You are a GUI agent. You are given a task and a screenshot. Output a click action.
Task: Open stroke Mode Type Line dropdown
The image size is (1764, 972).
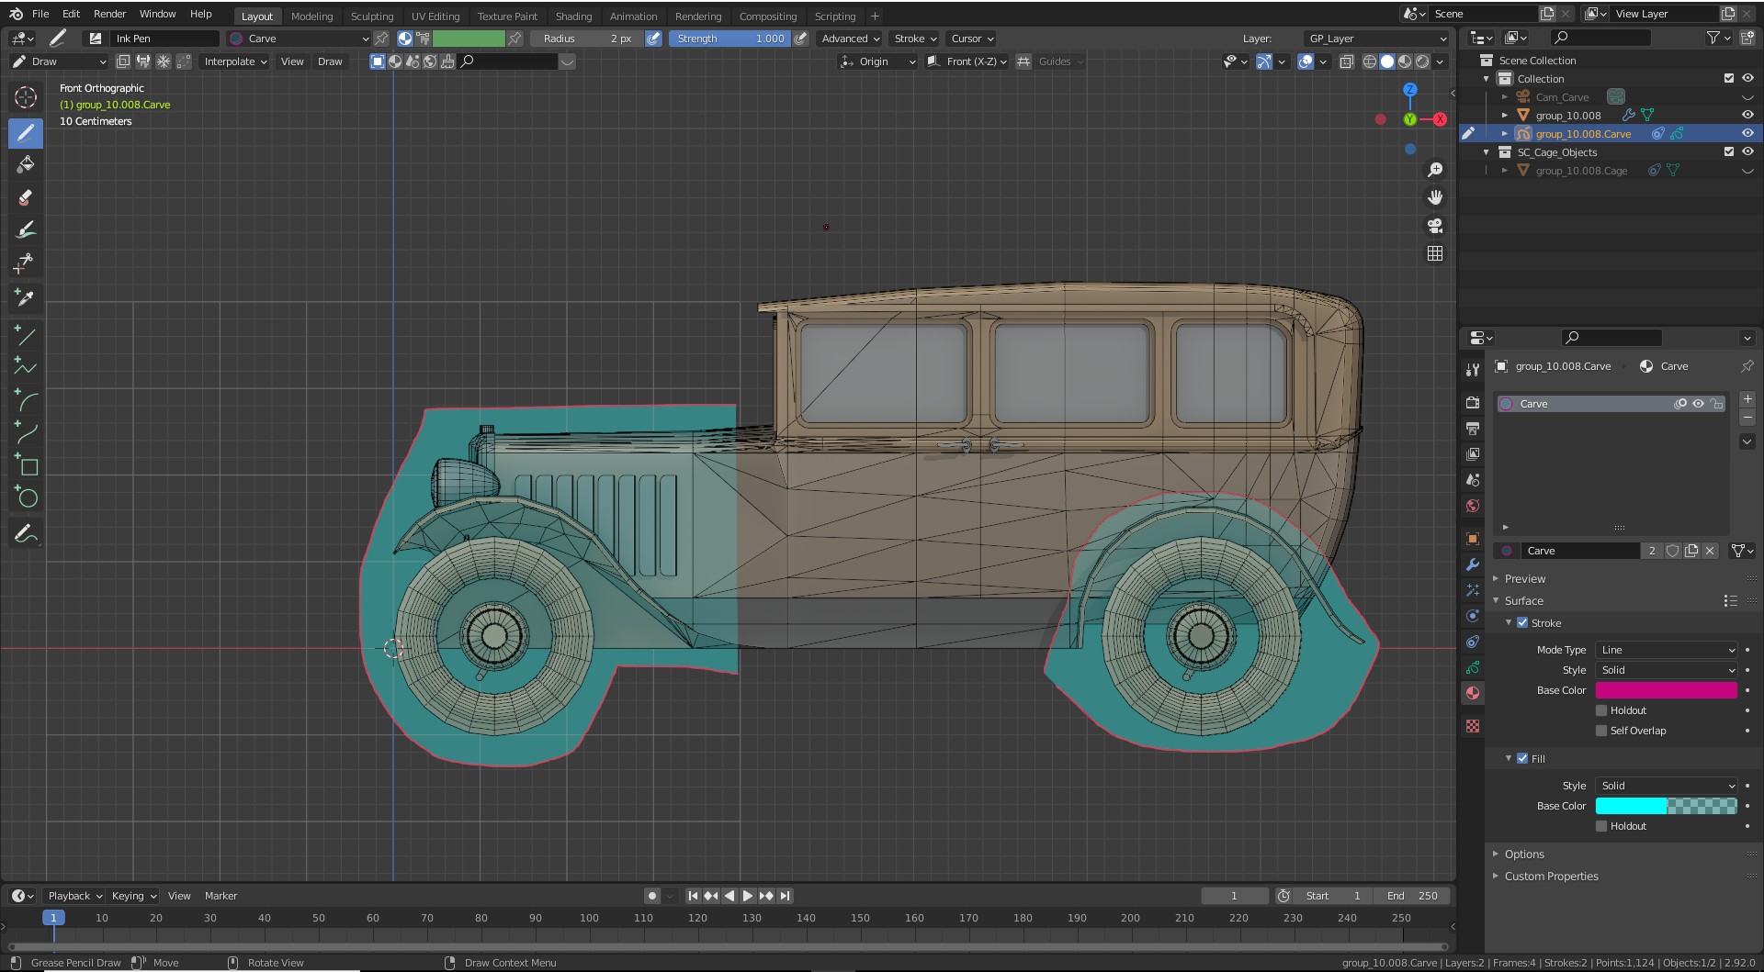[1667, 650]
